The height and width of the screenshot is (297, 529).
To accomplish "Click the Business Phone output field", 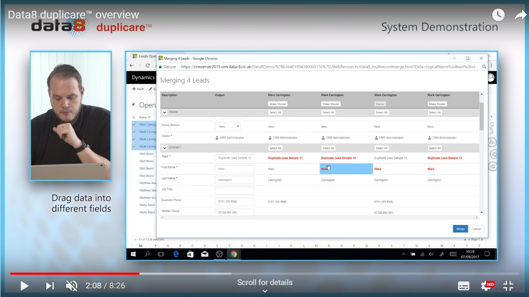I will coord(235,202).
